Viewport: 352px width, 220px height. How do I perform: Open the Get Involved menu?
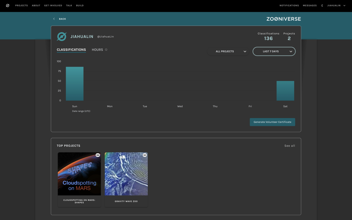pyautogui.click(x=53, y=6)
